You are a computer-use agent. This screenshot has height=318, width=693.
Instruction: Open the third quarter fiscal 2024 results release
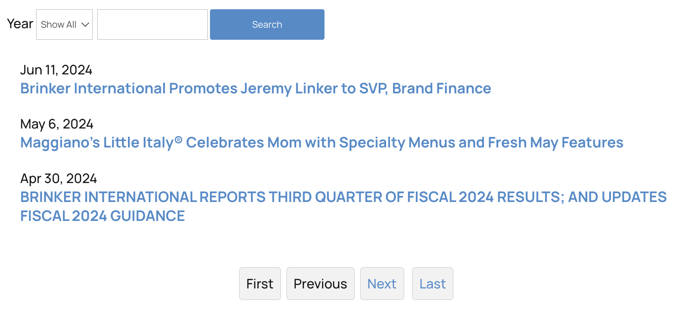343,197
